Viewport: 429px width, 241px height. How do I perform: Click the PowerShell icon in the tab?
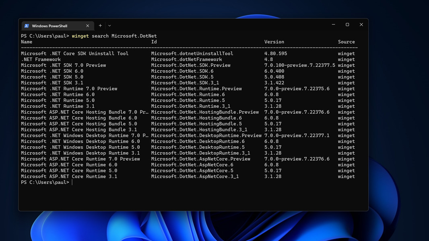point(27,26)
